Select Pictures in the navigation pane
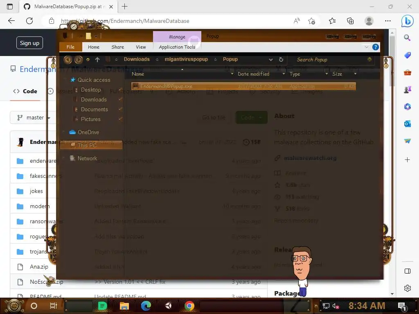 coord(90,119)
